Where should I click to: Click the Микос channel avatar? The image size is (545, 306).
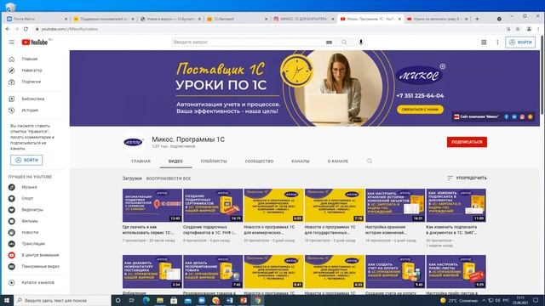point(133,142)
